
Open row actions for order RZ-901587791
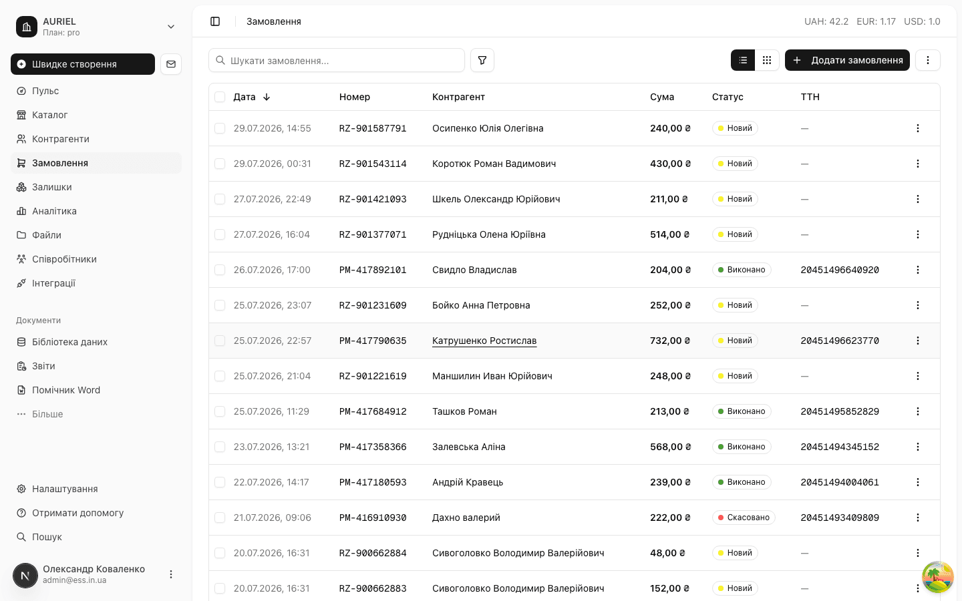917,128
